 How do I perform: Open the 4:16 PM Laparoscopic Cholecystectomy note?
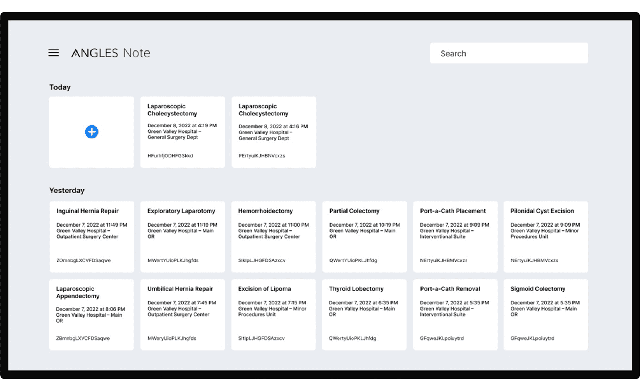[x=274, y=132]
